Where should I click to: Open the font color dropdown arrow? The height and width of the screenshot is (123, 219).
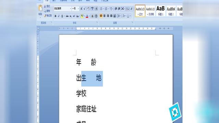[89, 16]
